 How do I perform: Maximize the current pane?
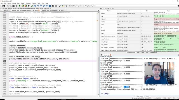click(53, 6)
